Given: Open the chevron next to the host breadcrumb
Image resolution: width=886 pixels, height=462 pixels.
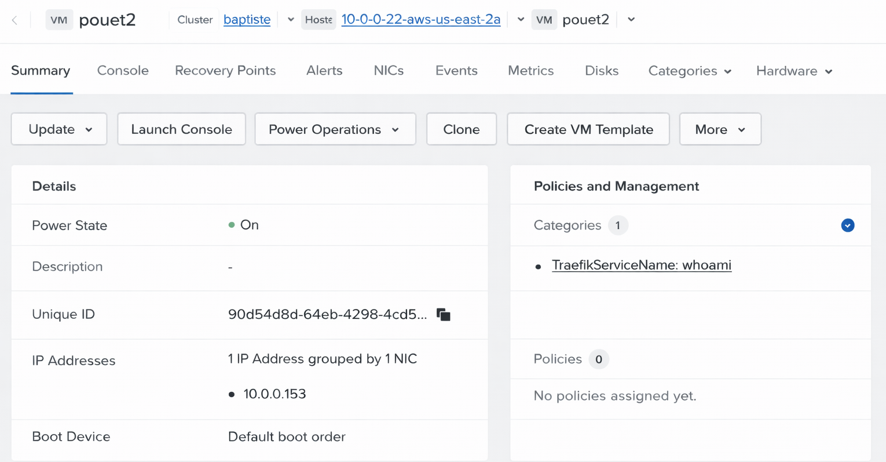Looking at the screenshot, I should pyautogui.click(x=520, y=19).
